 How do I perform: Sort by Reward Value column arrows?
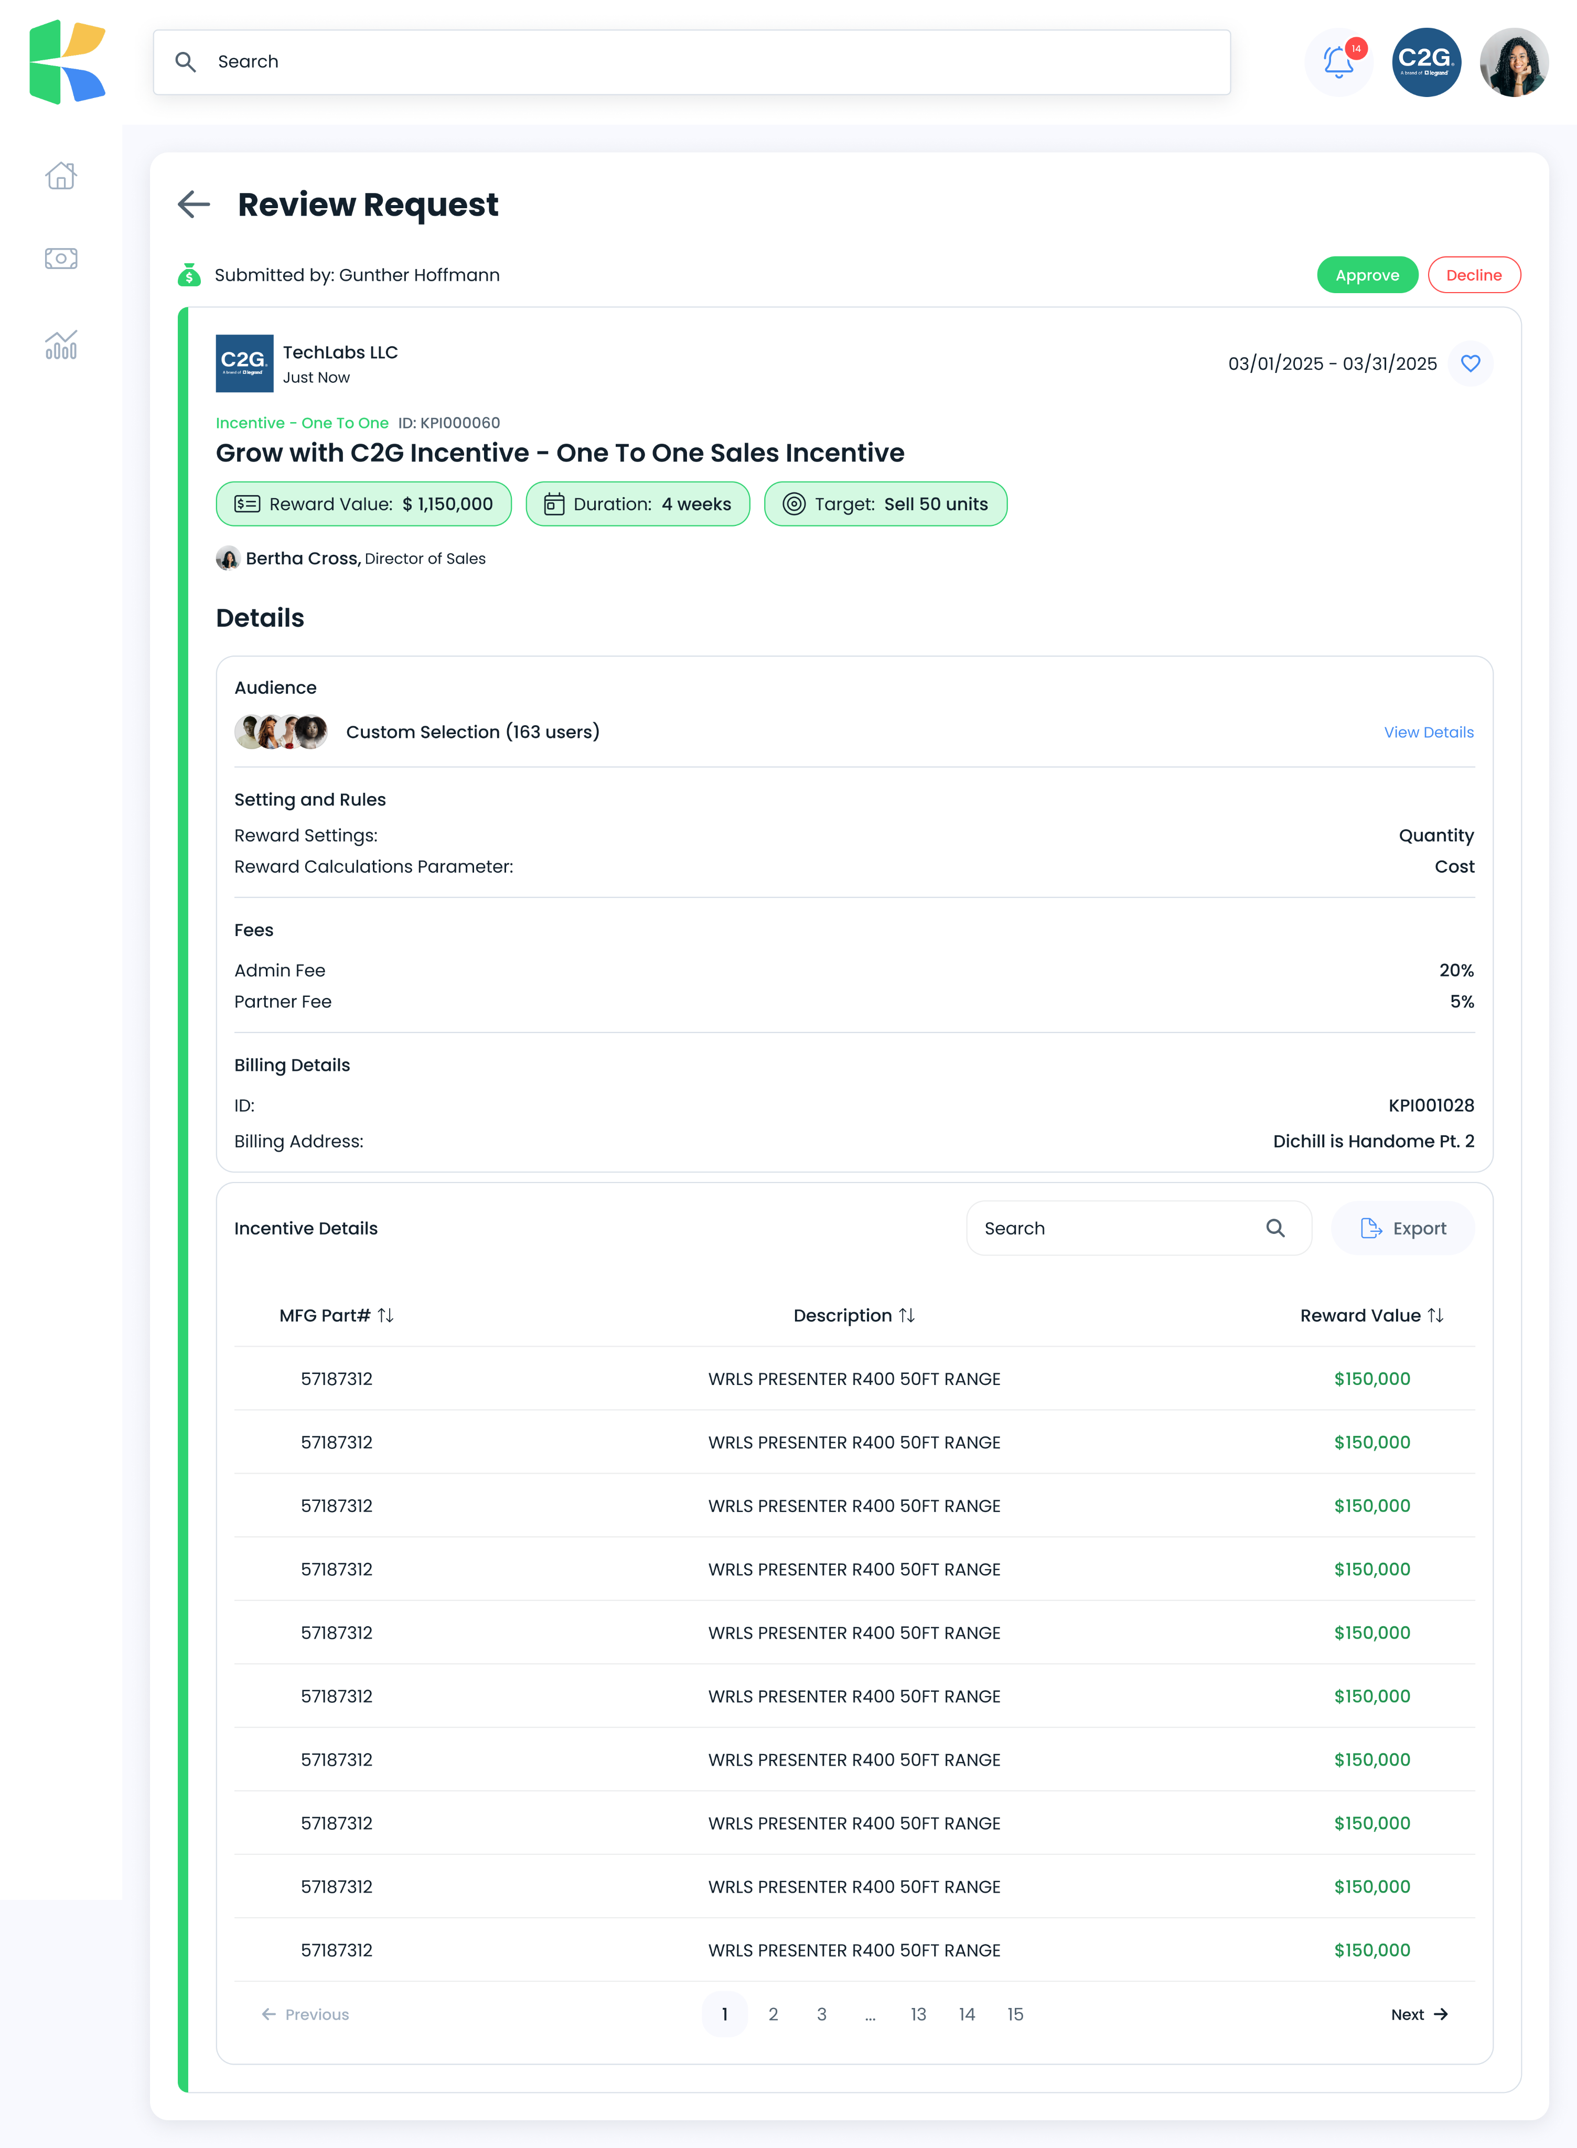(1436, 1316)
